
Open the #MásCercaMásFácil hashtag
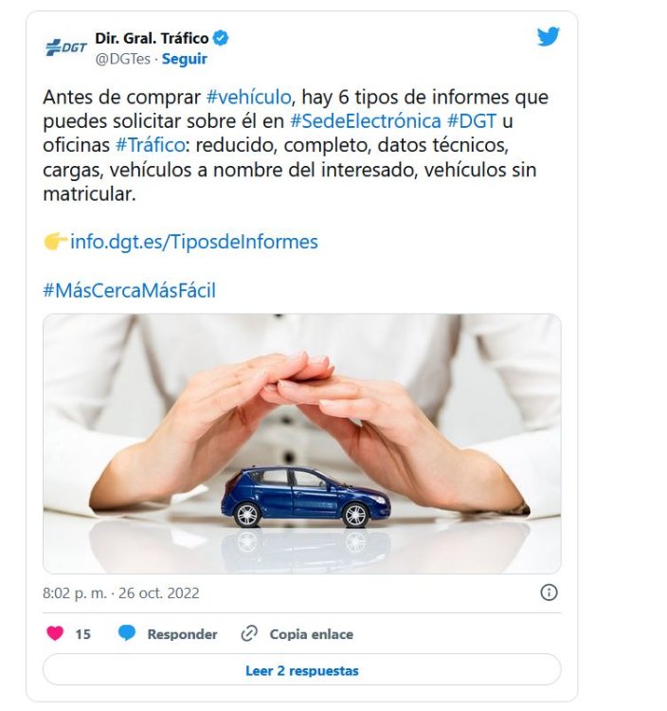129,290
